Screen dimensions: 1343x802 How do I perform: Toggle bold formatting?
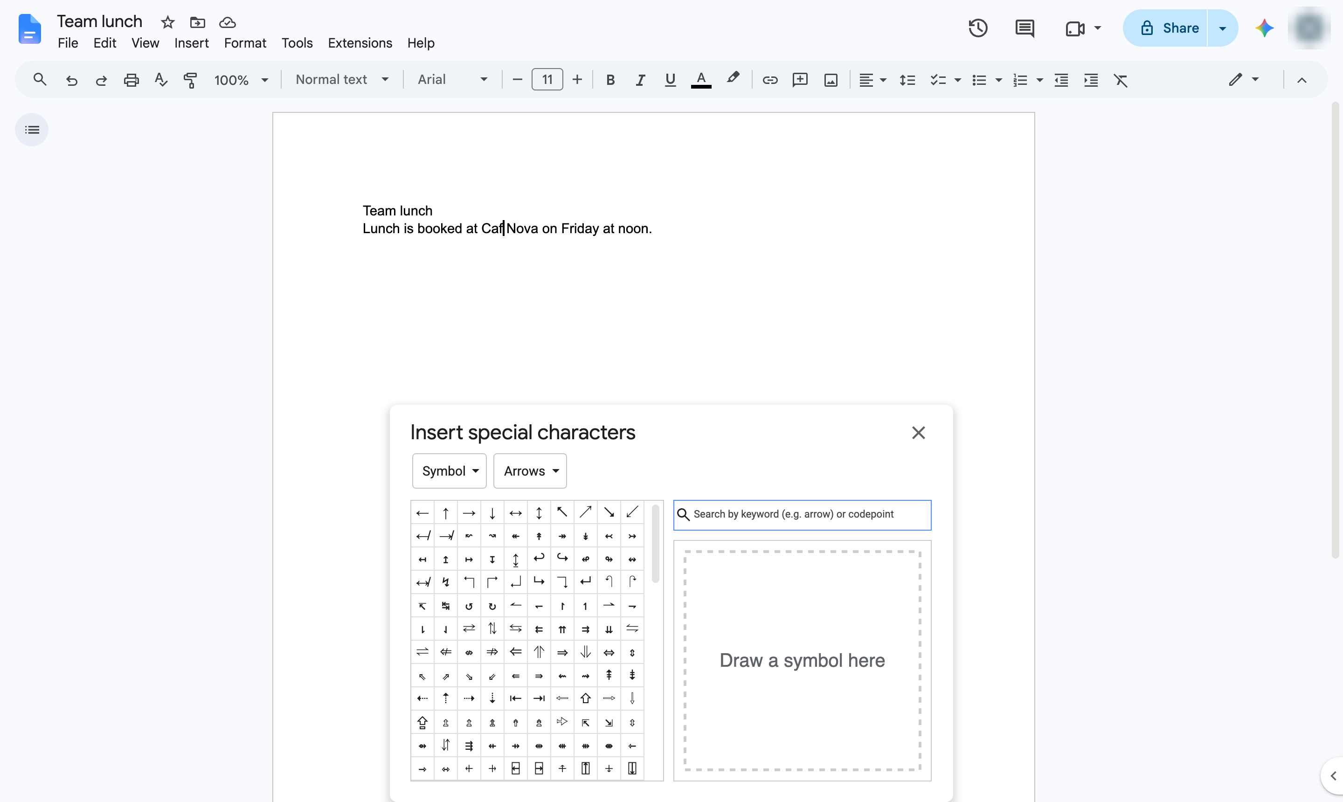(610, 80)
